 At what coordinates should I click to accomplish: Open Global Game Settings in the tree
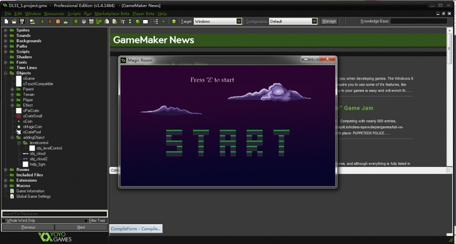click(x=33, y=196)
